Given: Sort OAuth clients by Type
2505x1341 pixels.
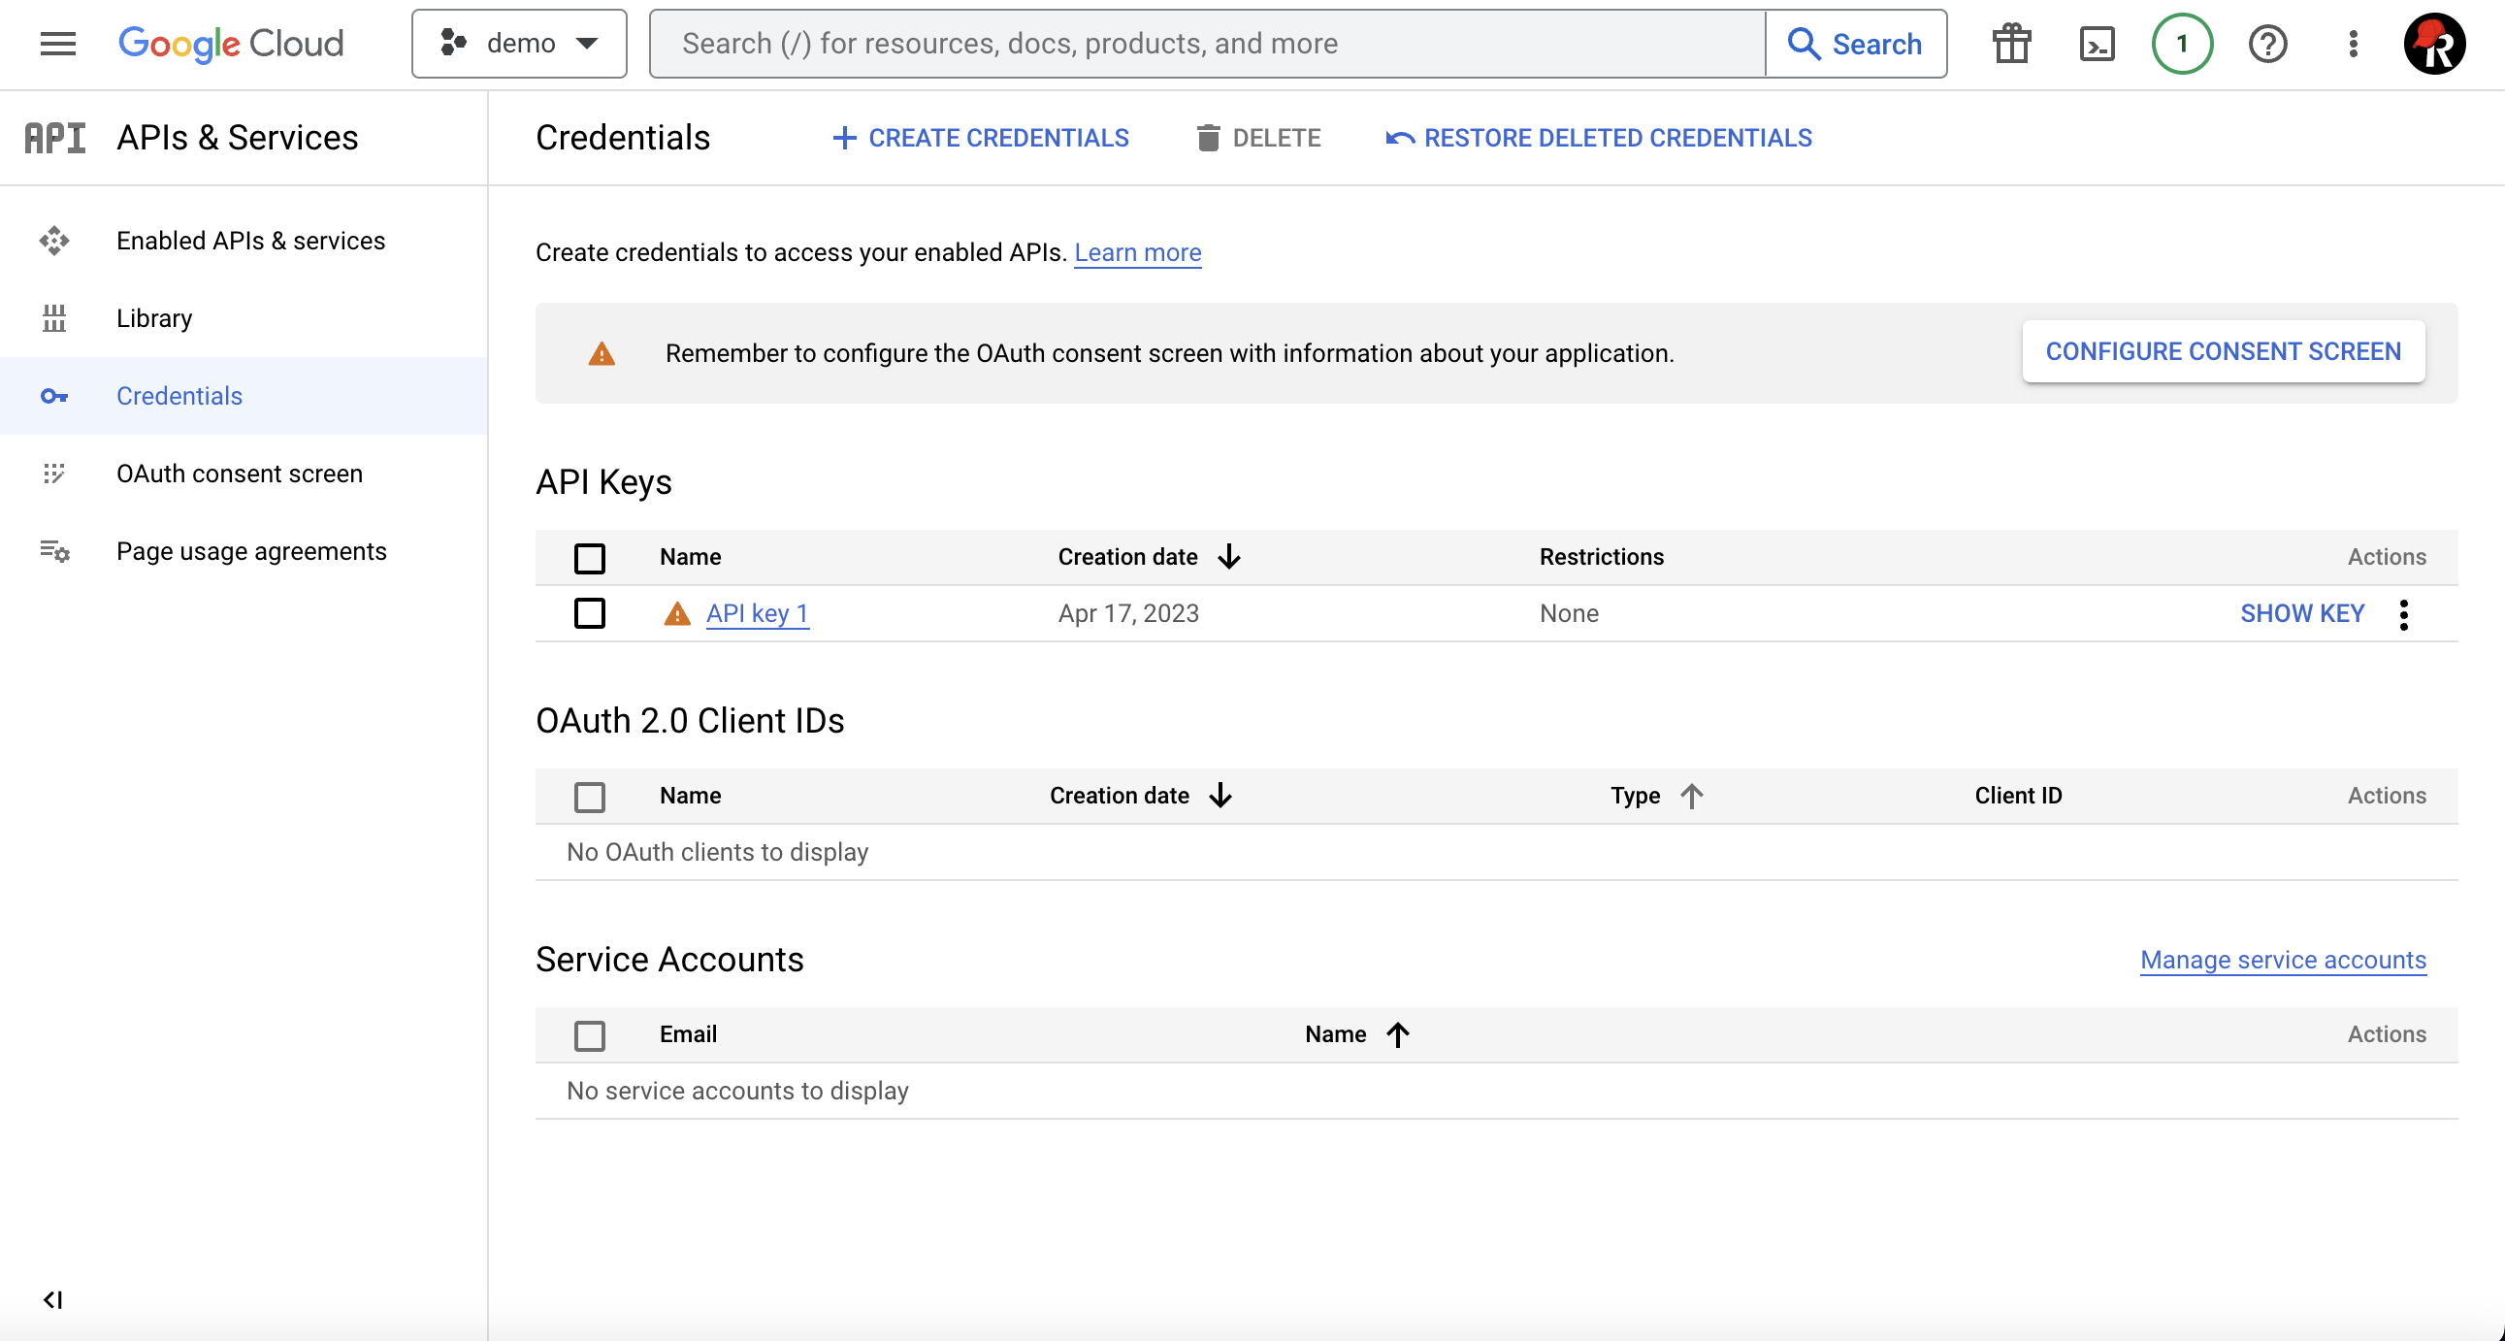Looking at the screenshot, I should point(1657,796).
